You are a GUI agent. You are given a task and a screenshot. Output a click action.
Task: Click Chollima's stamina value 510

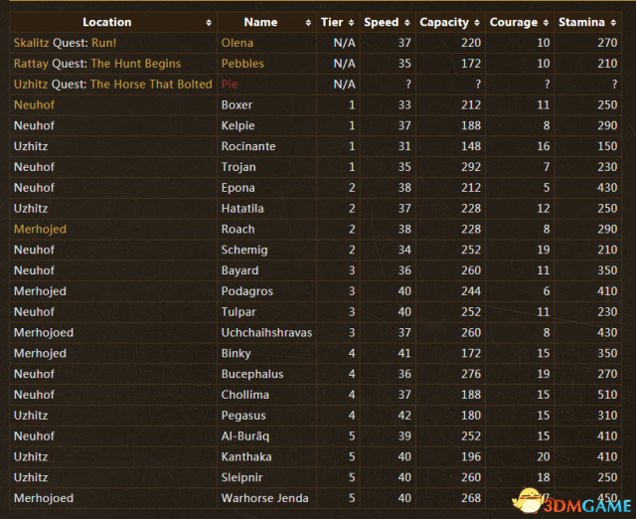tap(607, 395)
